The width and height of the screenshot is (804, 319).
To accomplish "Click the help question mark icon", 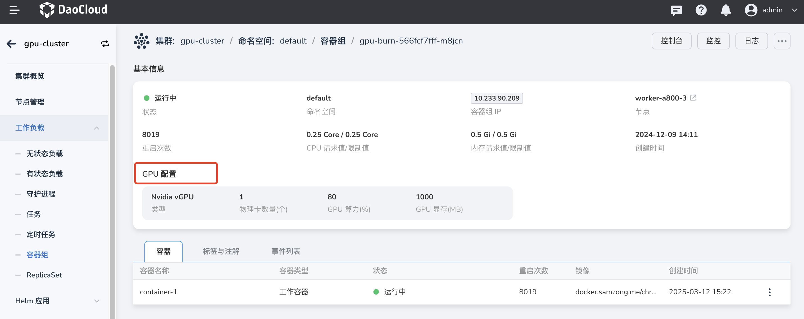I will pos(701,10).
